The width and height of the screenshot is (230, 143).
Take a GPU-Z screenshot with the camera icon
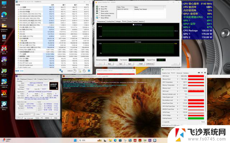pyautogui.click(x=199, y=73)
